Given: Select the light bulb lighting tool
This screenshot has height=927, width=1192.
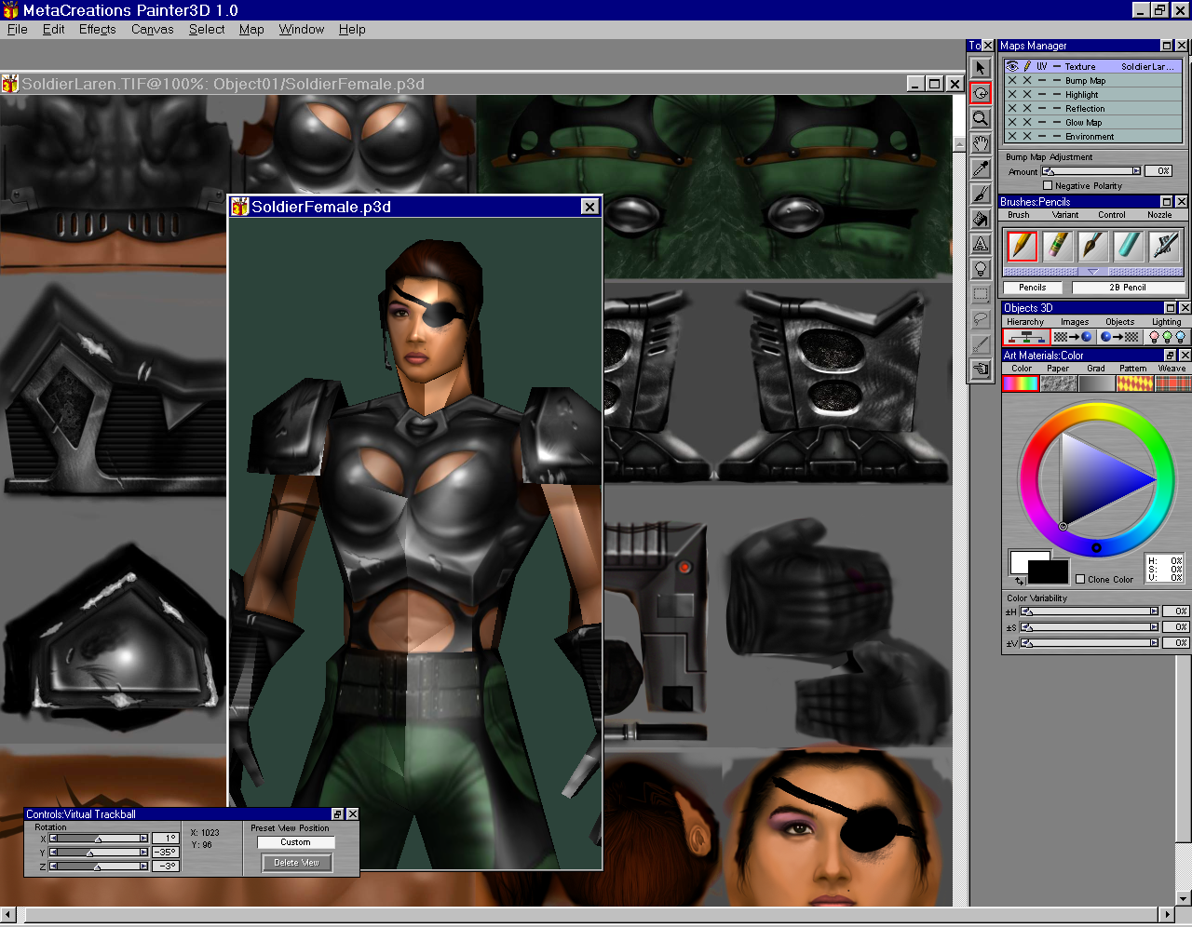Looking at the screenshot, I should [981, 269].
